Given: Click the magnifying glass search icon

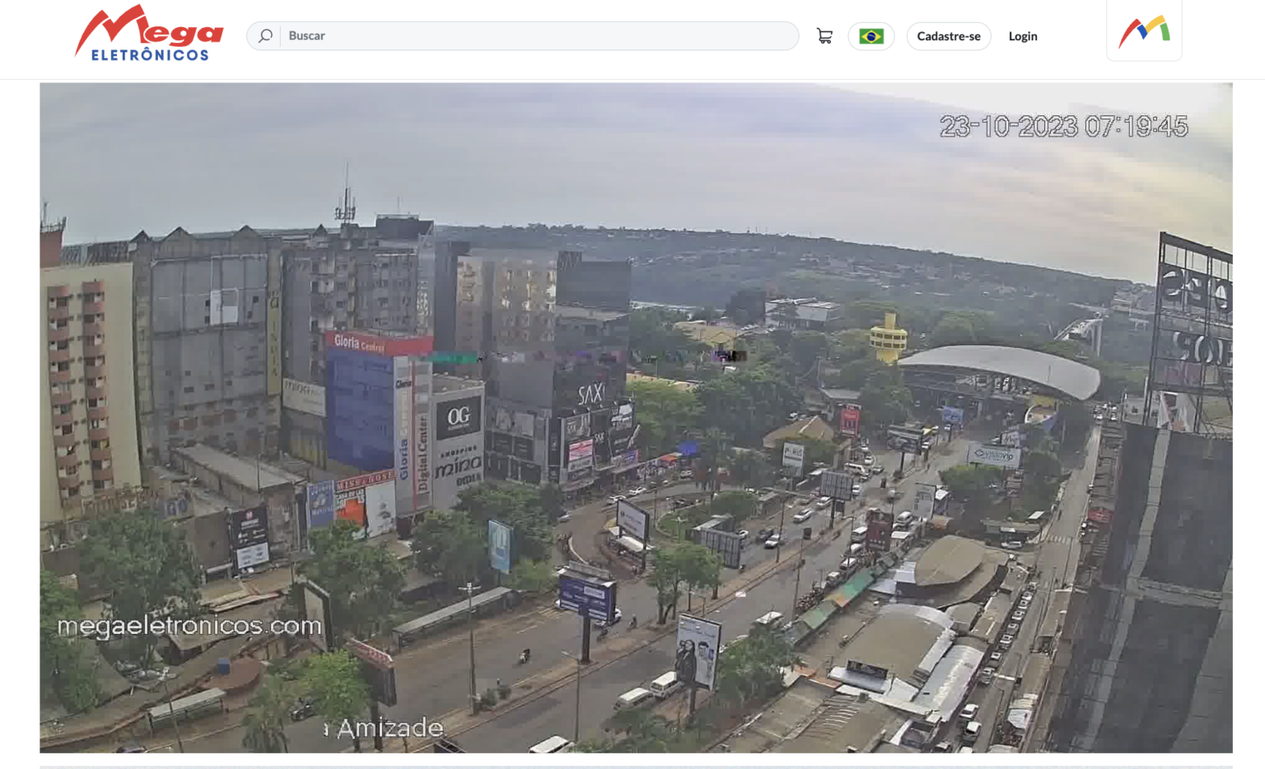Looking at the screenshot, I should [x=265, y=36].
